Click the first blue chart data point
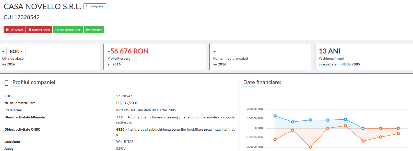Screen dimensions: 413x151 [x=275, y=116]
